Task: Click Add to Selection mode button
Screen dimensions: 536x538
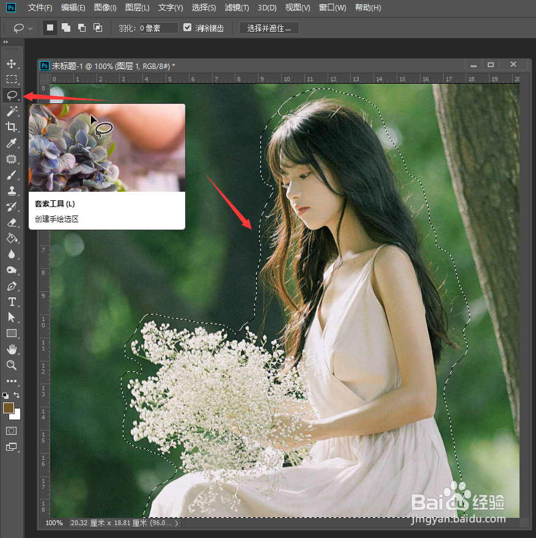Action: click(x=66, y=28)
